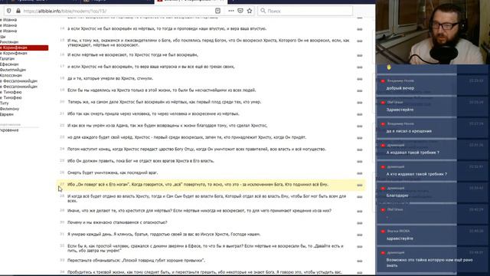Image resolution: width=490 pixels, height=276 pixels.
Task: Click the options icon beside verse 28
Action: (360, 197)
